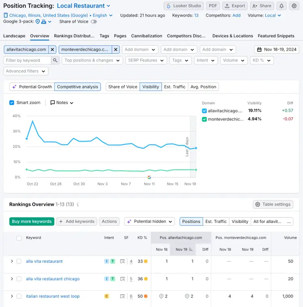Screen dimensions: 303x307
Task: Open the Intent filter dropdown
Action: point(206,60)
